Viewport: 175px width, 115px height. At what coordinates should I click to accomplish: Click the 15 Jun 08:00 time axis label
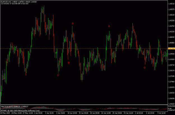pos(84,113)
